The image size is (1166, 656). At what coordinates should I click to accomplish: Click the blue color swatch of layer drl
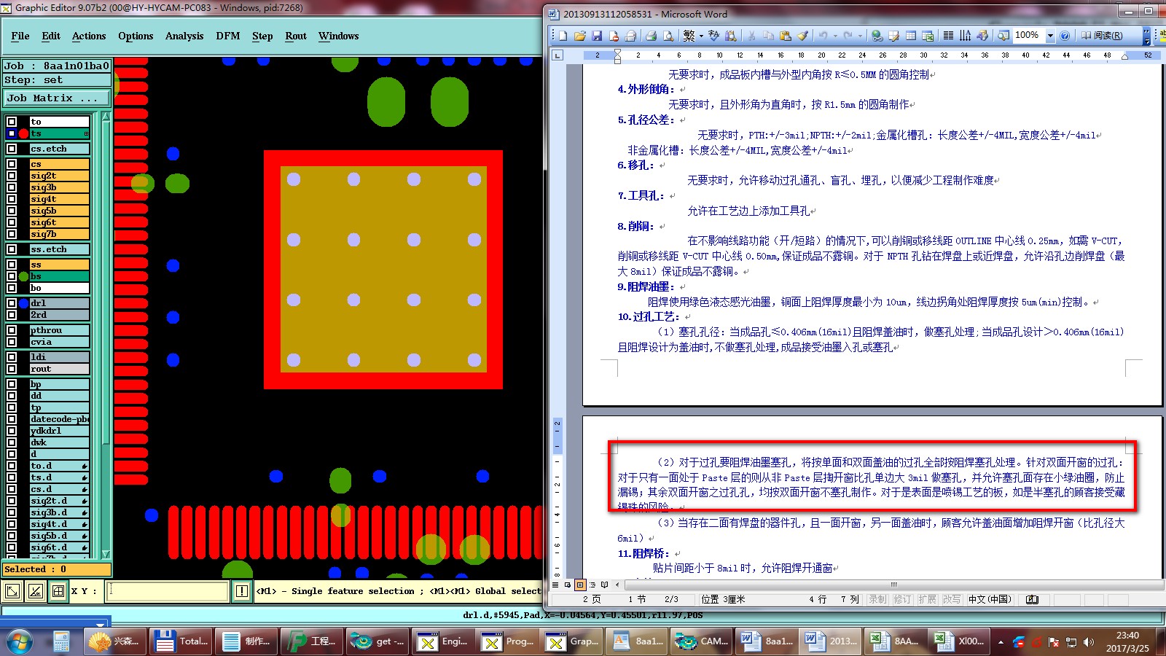point(23,303)
